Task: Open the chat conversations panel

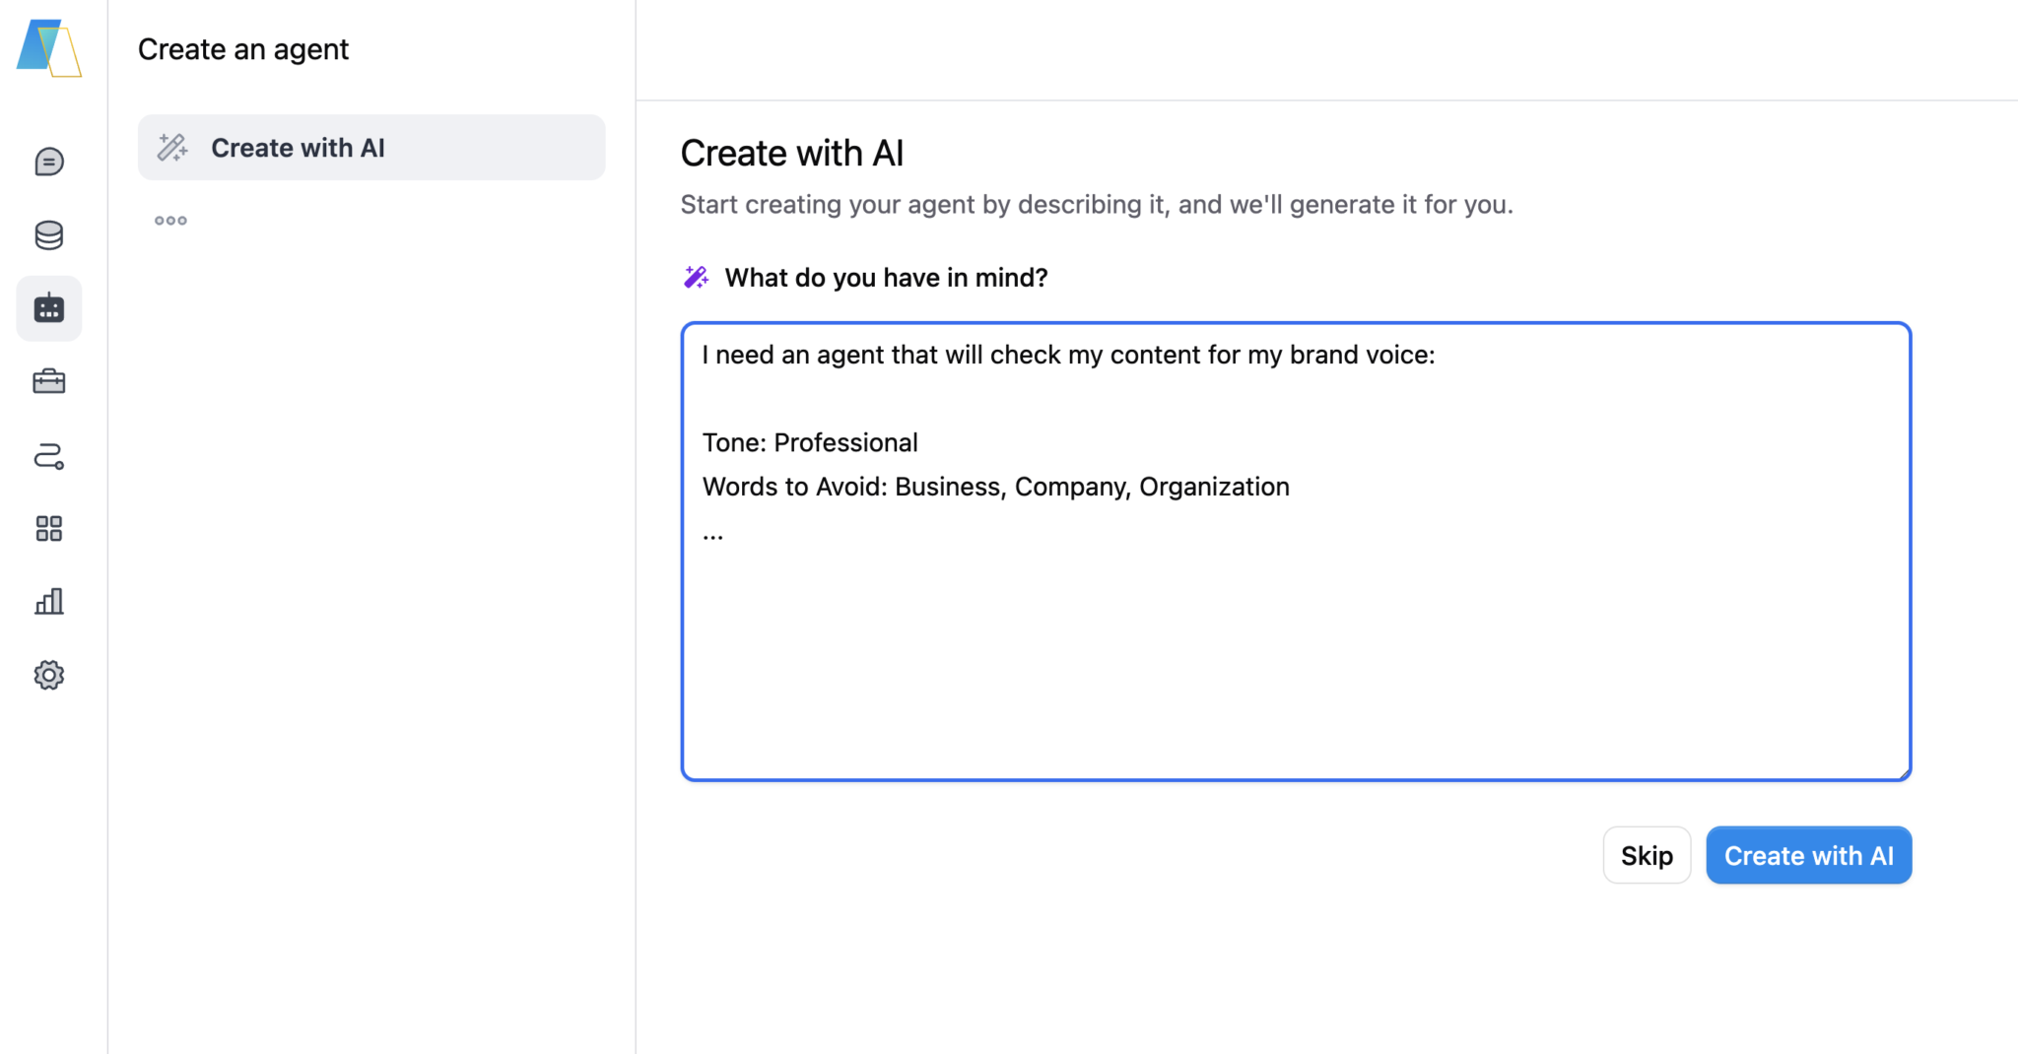Action: pyautogui.click(x=48, y=161)
